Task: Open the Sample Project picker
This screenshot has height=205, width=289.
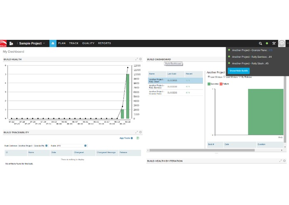Action: (x=32, y=44)
